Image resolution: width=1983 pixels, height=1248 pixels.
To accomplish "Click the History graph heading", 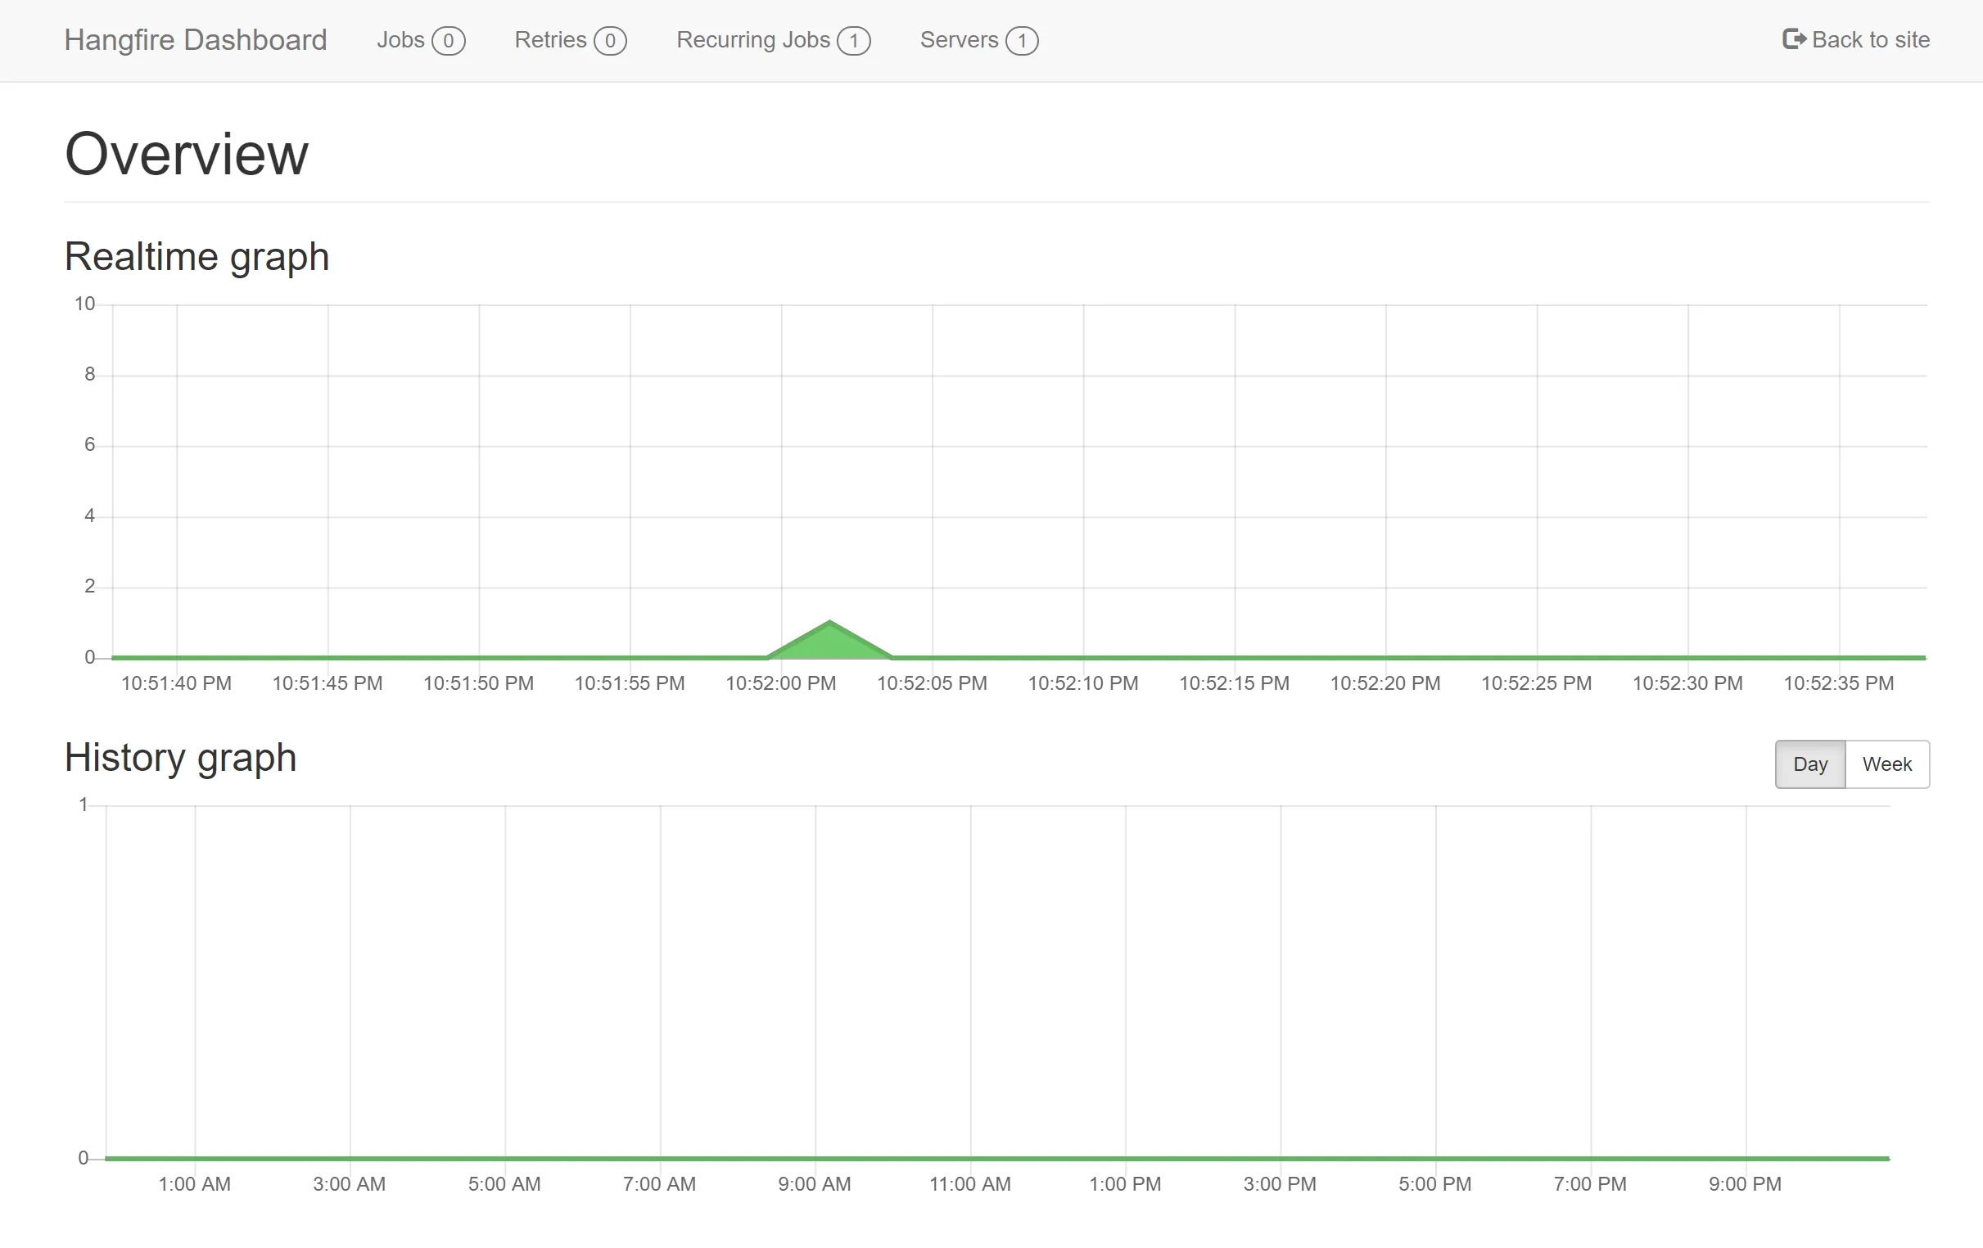I will (x=180, y=757).
